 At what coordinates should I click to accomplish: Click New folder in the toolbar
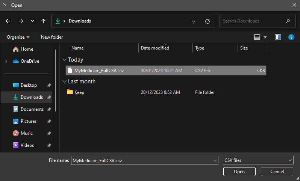(52, 37)
